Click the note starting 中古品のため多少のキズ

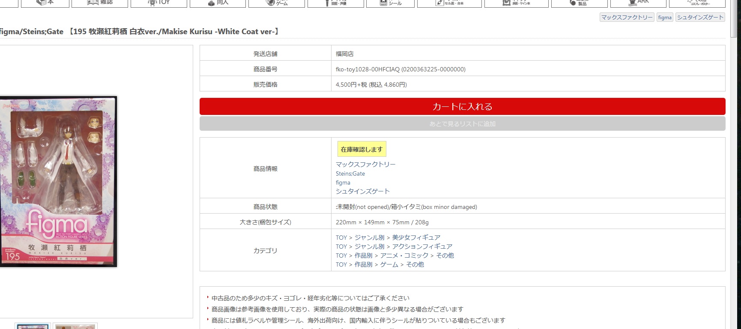pyautogui.click(x=311, y=298)
